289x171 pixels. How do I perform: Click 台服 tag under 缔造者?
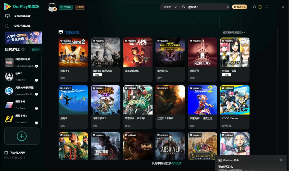pos(97,75)
